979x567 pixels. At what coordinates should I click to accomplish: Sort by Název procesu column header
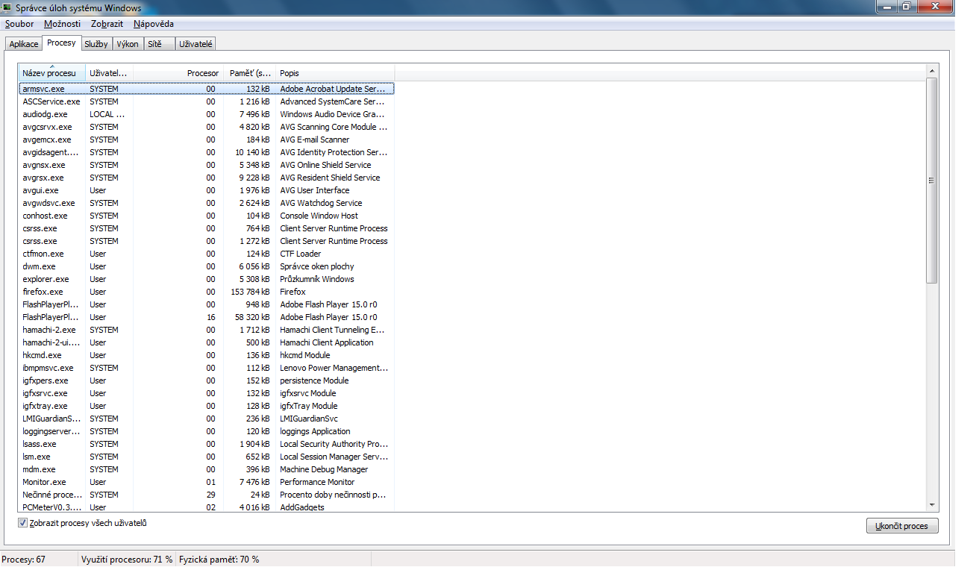[52, 73]
